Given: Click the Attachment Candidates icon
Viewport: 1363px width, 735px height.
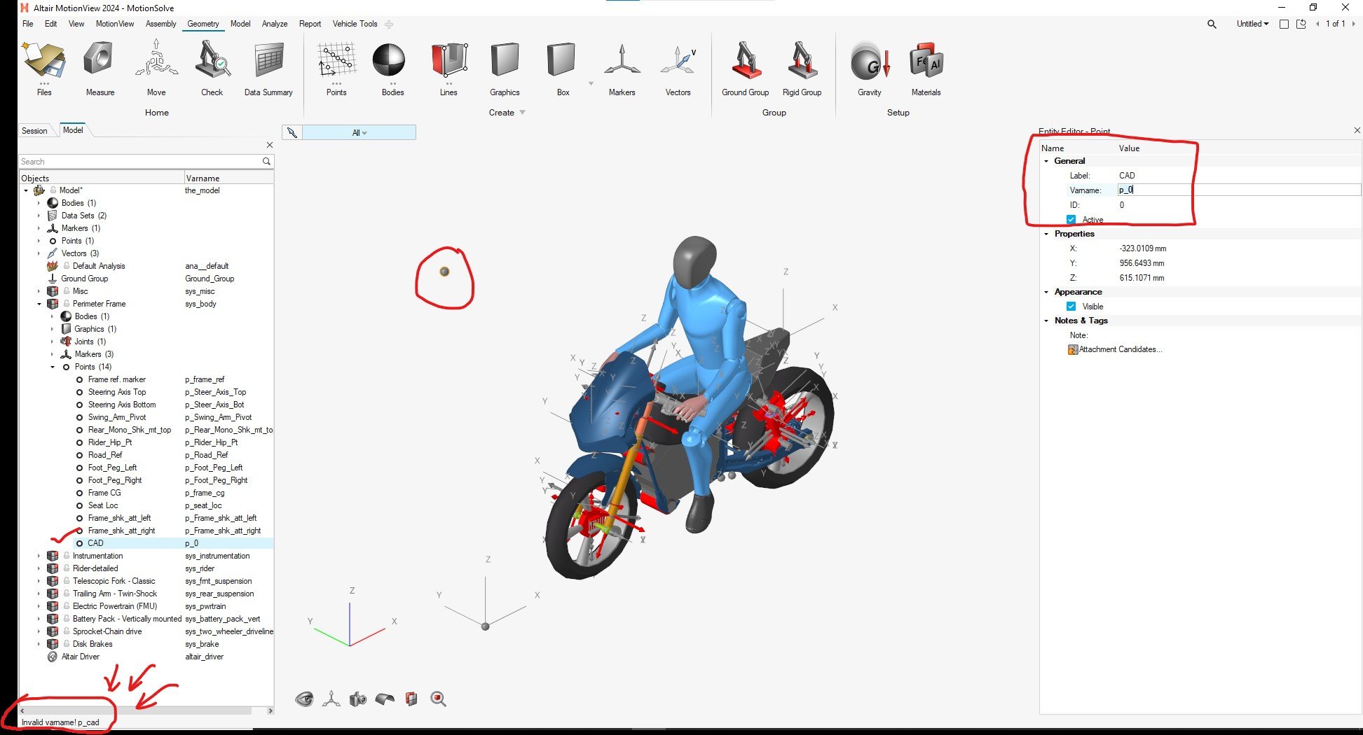Looking at the screenshot, I should coord(1073,349).
